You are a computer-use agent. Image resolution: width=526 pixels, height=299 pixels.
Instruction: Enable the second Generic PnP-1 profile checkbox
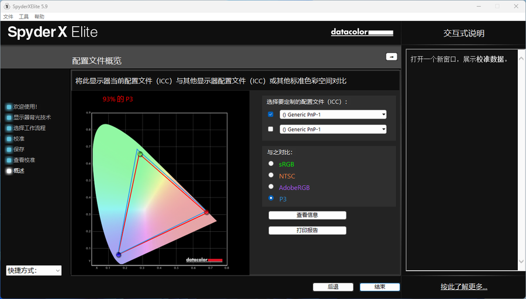(x=271, y=129)
